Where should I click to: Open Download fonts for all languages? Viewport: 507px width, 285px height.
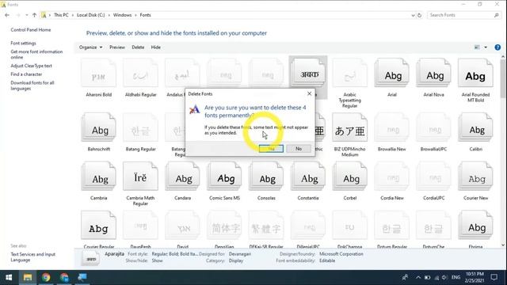tap(32, 85)
